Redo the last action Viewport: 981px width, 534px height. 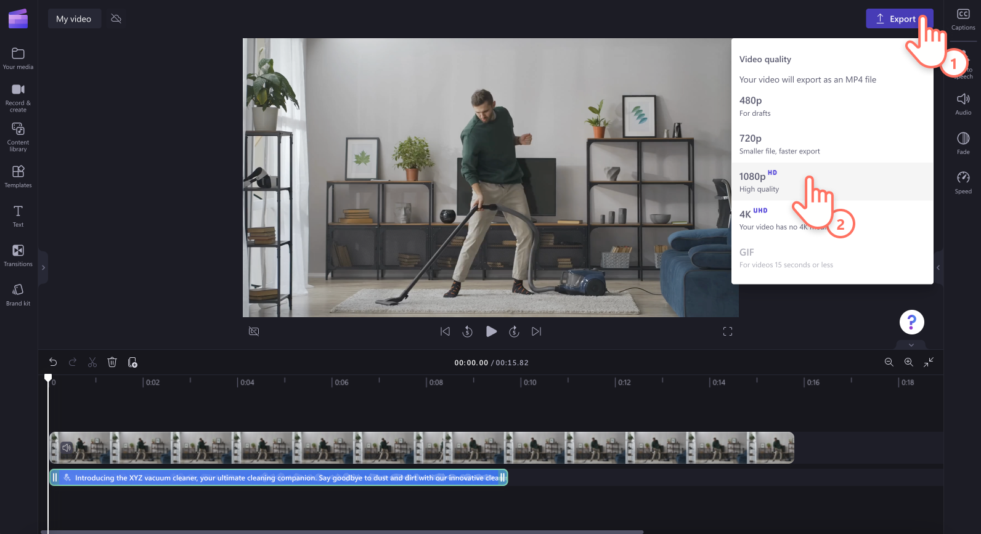(73, 362)
